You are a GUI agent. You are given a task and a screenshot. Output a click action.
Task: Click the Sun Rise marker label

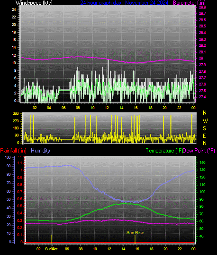pos(135,232)
